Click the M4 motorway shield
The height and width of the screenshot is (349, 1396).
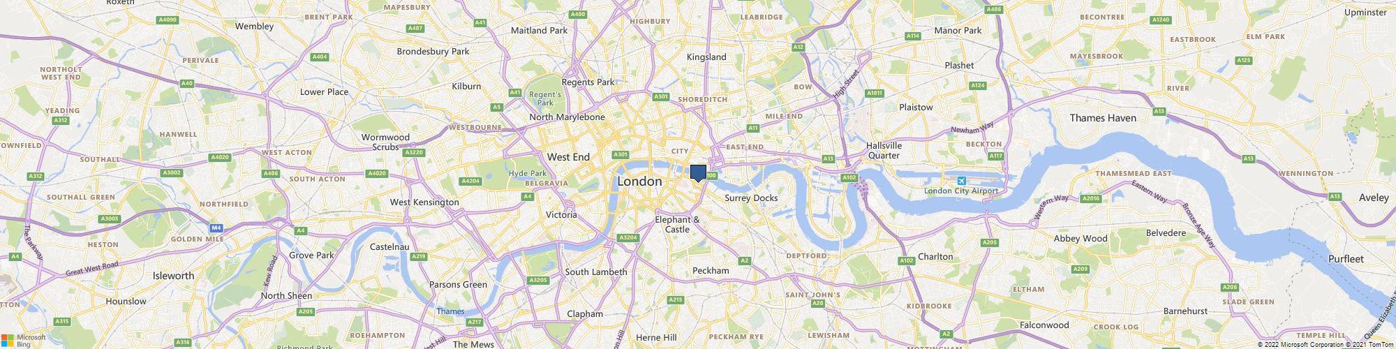[x=216, y=228]
